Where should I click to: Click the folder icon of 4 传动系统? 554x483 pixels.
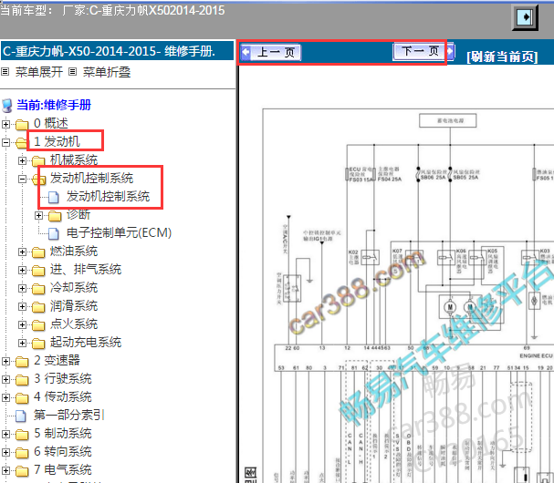[22, 398]
